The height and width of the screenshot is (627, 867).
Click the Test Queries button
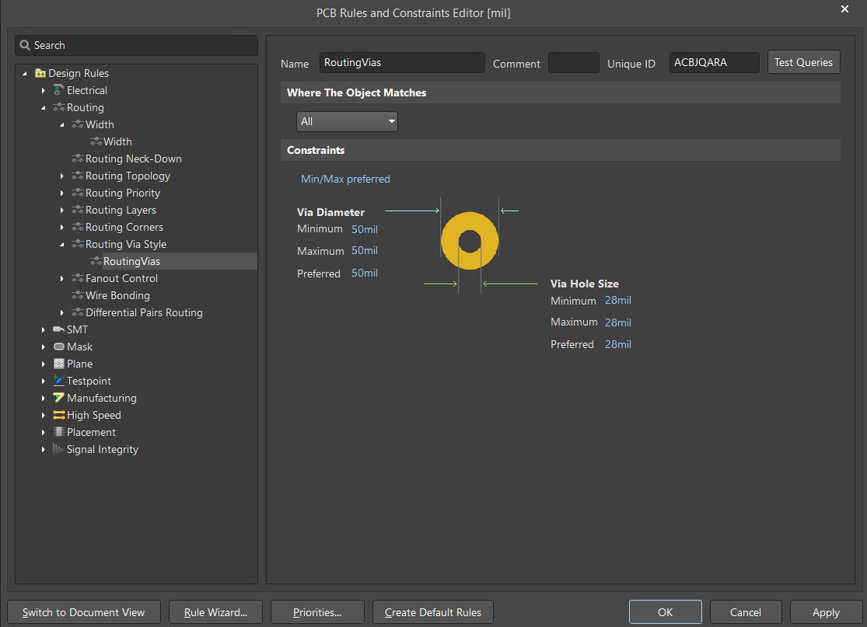pos(803,62)
